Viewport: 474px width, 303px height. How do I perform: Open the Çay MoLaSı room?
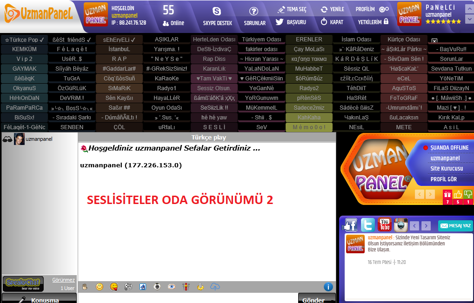(x=309, y=49)
